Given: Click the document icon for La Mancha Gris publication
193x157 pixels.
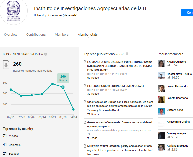Looking at the screenshot, I should (85, 62).
